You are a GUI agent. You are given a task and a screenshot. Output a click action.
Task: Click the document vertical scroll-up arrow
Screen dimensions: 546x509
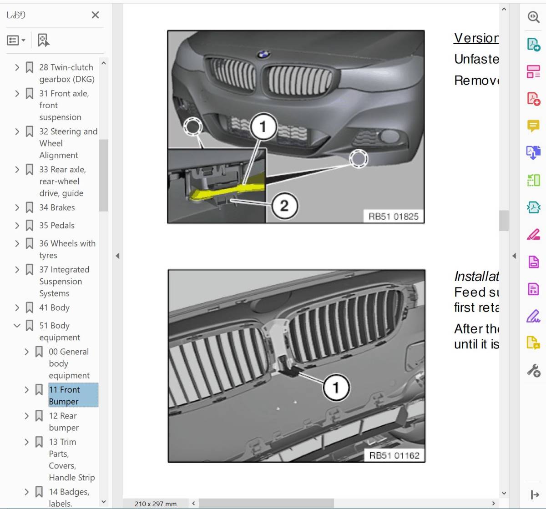[504, 9]
